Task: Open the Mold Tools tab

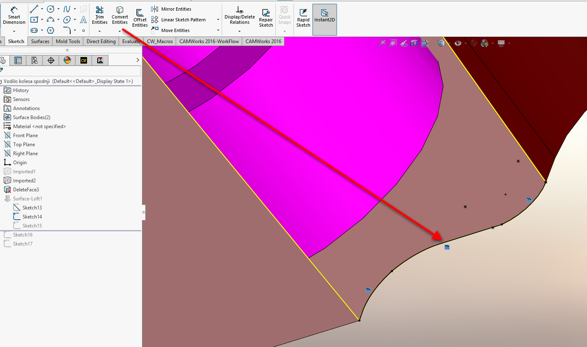Action: pyautogui.click(x=68, y=41)
